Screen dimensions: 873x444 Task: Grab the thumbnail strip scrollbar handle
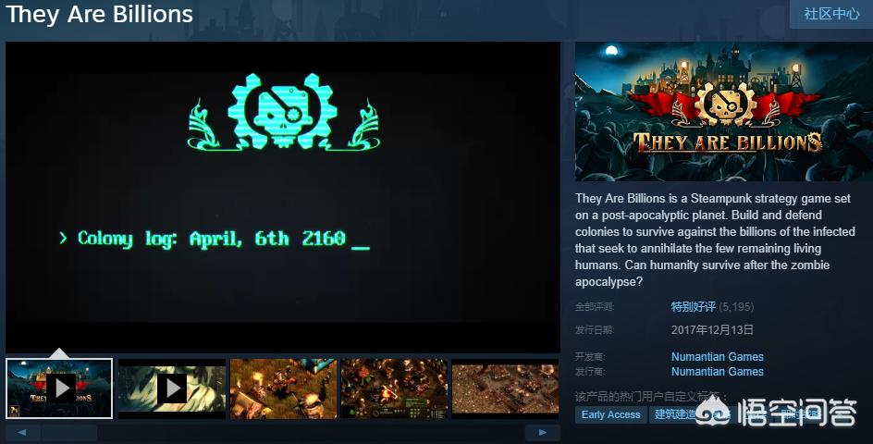pos(69,432)
